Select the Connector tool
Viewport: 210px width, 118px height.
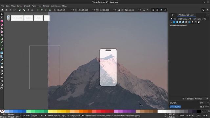click(2, 78)
